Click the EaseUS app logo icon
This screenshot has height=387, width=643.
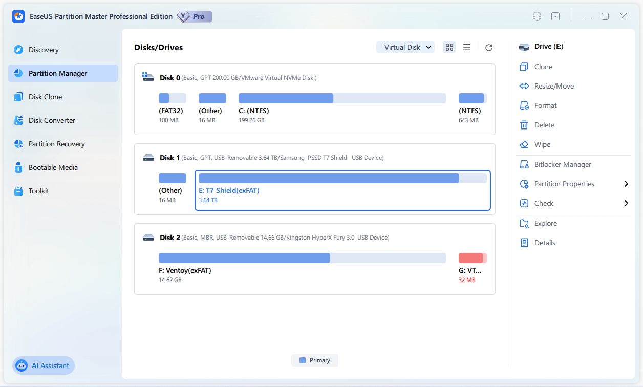coord(18,16)
